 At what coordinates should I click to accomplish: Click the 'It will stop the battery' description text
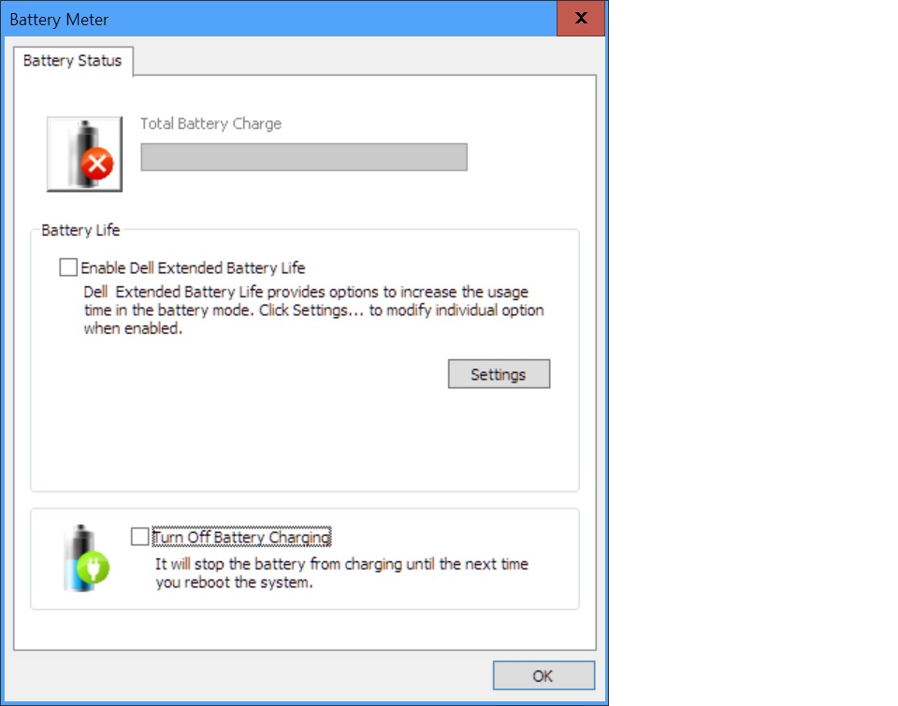pyautogui.click(x=342, y=573)
